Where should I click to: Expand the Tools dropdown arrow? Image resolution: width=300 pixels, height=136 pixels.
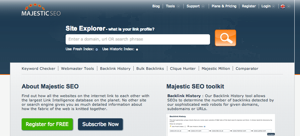click(178, 6)
